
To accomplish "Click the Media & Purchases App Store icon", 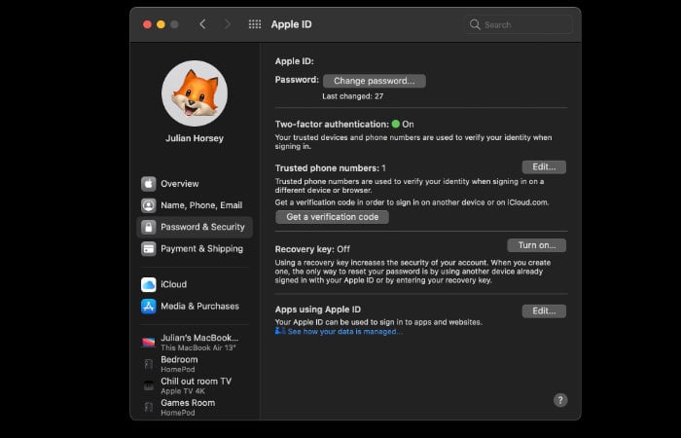I will [149, 307].
